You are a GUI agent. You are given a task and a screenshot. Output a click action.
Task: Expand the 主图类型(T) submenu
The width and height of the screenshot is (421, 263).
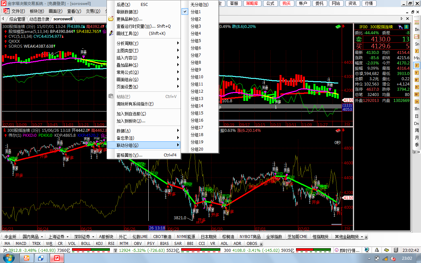pyautogui.click(x=144, y=51)
